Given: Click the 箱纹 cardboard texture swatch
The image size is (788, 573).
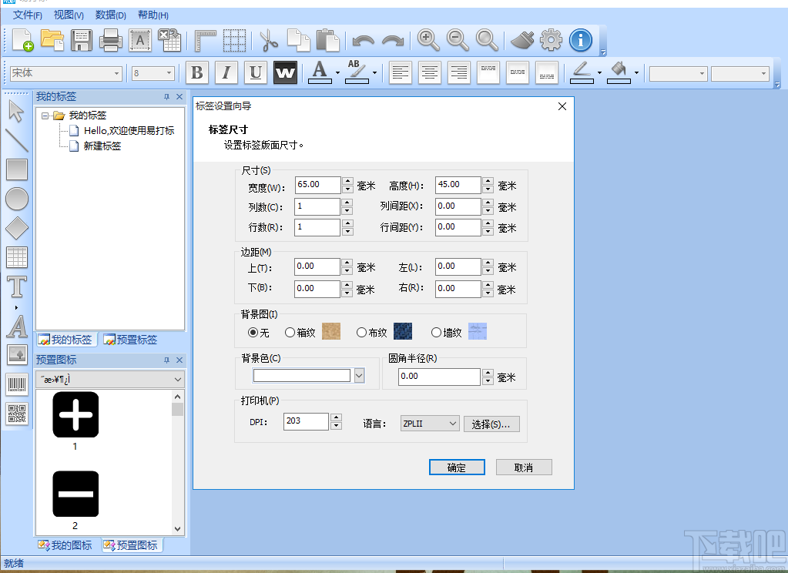Looking at the screenshot, I should pos(331,332).
